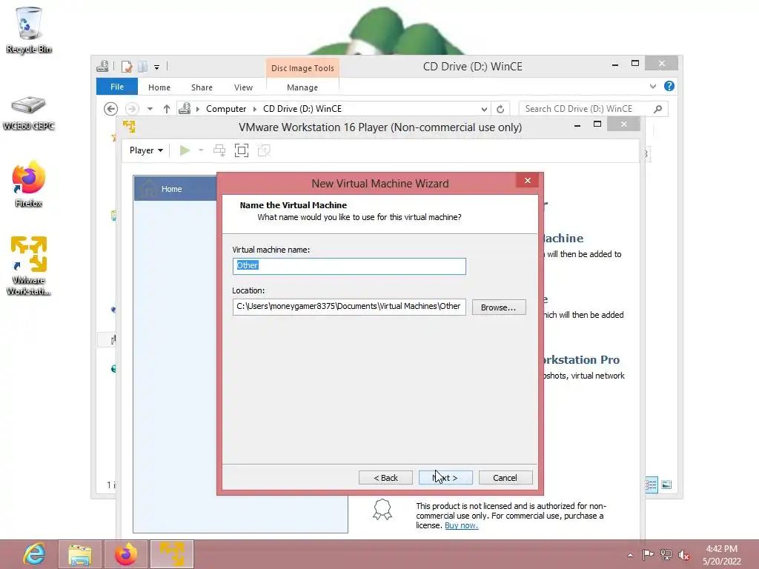This screenshot has width=759, height=569.
Task: Open the Home ribbon tab in Explorer
Action: (159, 87)
